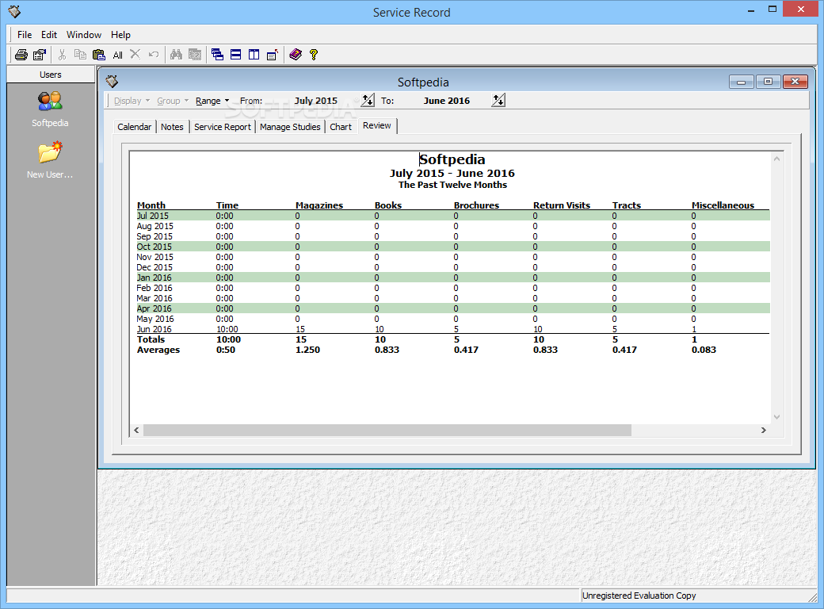Click the Softpedia window clipboard icon
Viewport: 824px width, 609px height.
[x=112, y=82]
